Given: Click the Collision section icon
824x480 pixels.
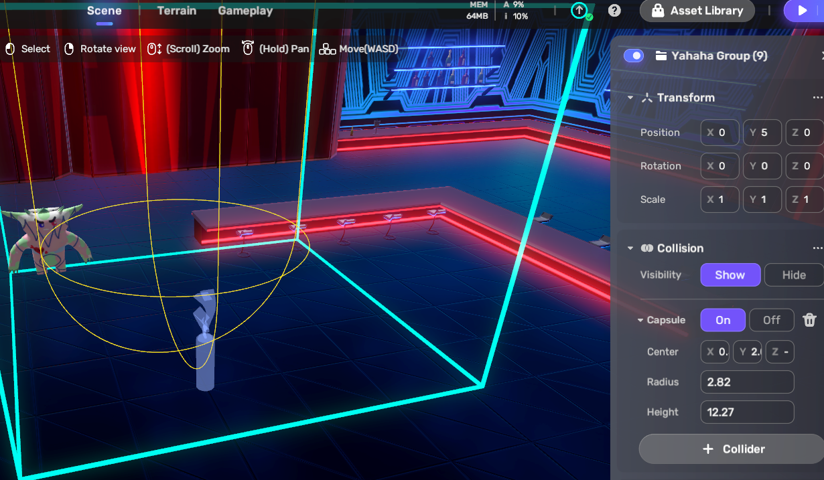Looking at the screenshot, I should point(646,248).
